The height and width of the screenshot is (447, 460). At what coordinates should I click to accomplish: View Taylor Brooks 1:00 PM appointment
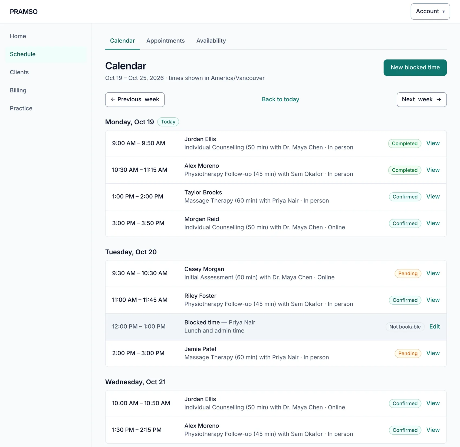(x=433, y=197)
